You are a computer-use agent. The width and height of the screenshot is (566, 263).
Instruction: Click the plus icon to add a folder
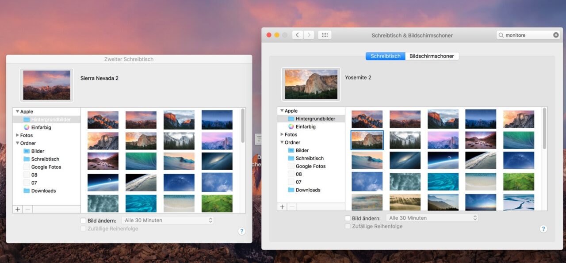coord(282,207)
